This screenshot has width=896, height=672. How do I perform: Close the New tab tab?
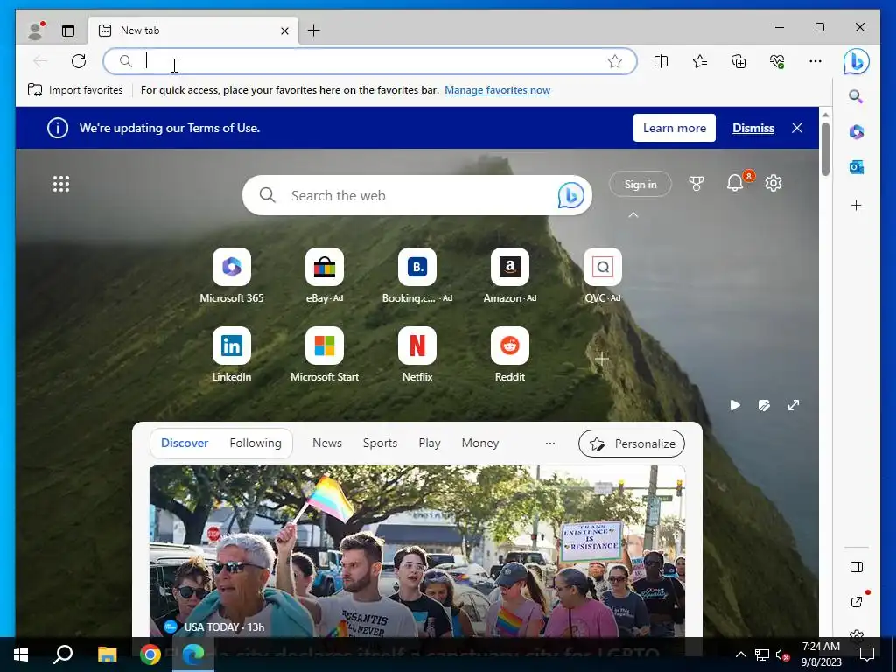click(x=284, y=31)
